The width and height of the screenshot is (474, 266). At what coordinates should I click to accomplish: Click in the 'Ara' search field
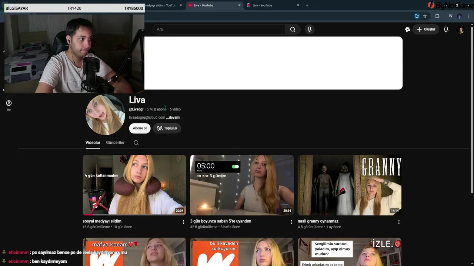(219, 30)
